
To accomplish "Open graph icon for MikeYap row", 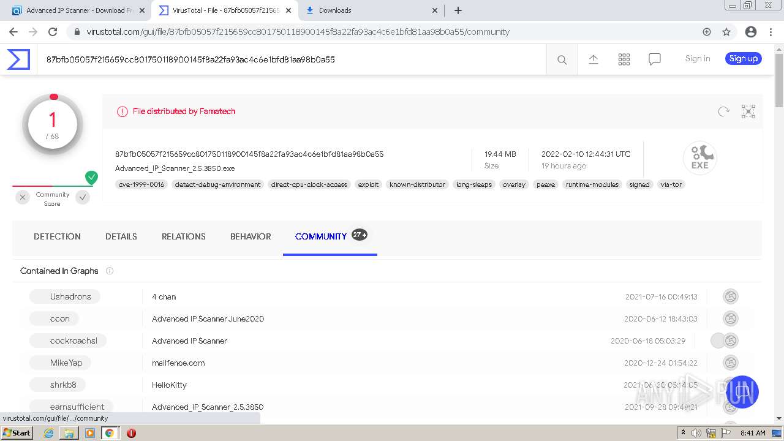I will click(x=730, y=363).
